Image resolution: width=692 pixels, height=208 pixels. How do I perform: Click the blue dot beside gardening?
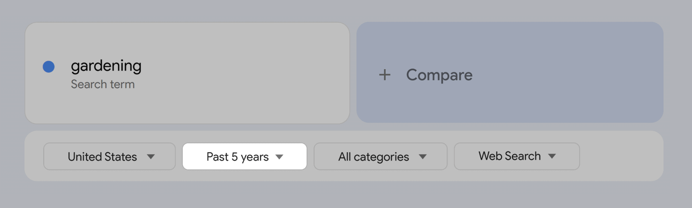click(x=49, y=67)
